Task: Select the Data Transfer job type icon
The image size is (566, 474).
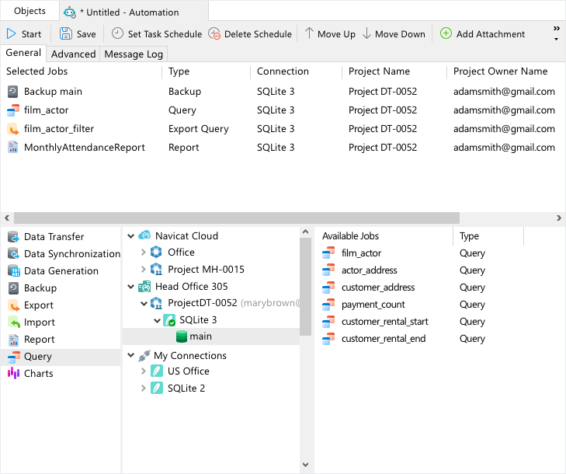Action: [13, 237]
